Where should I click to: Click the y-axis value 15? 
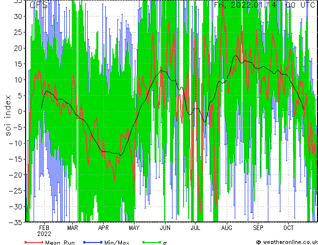point(18,64)
